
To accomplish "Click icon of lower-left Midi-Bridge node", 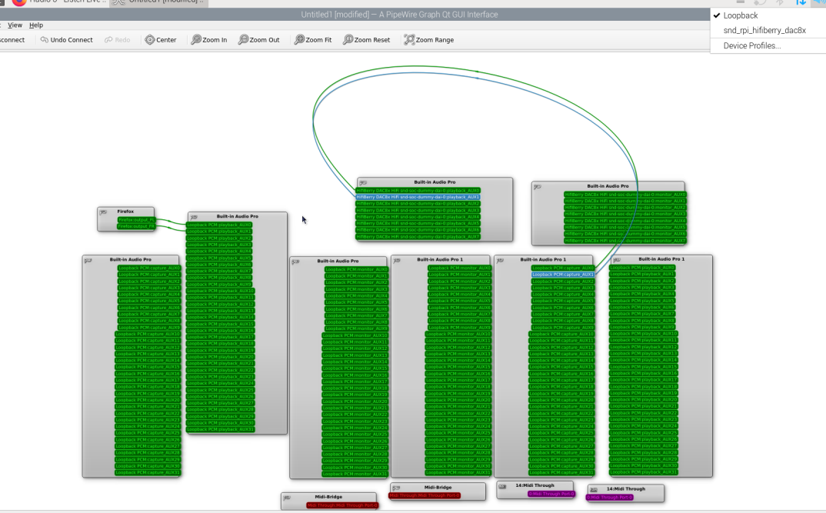I will tap(287, 498).
